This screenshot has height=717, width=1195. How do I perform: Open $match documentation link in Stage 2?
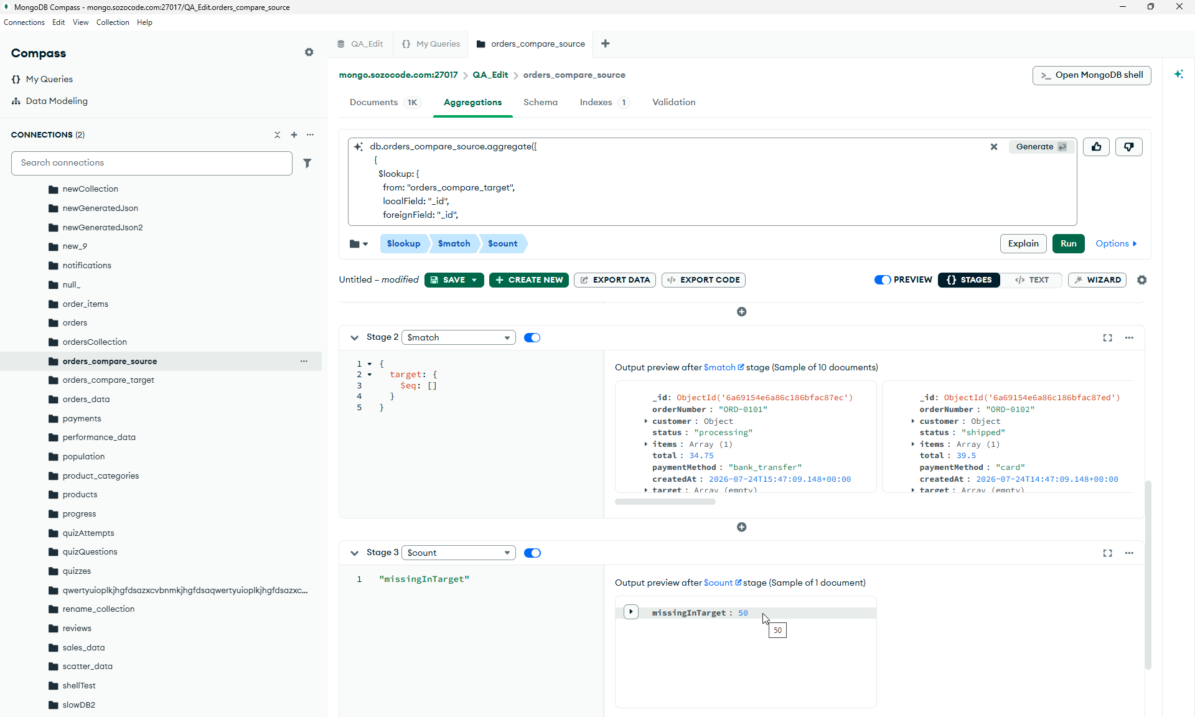[724, 367]
